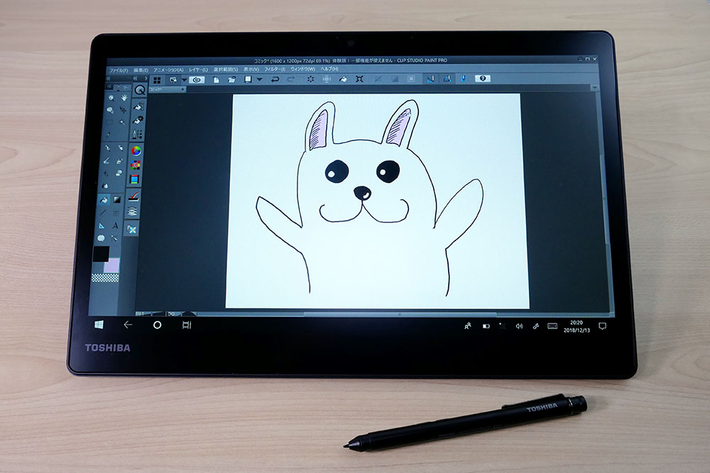Collapse the tool palette with the chevron
Screen dimensions: 710x473
point(109,78)
